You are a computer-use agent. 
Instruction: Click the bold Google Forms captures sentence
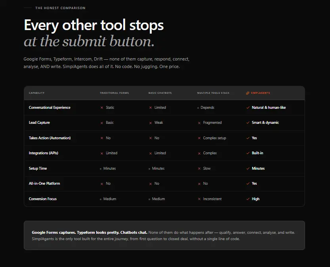coord(90,232)
